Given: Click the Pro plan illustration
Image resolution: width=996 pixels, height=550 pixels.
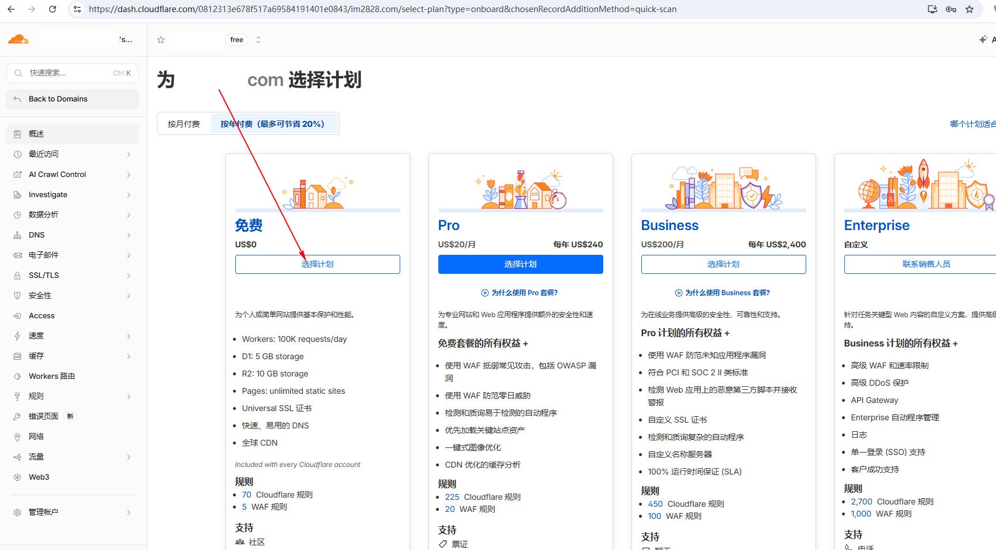Looking at the screenshot, I should 521,189.
